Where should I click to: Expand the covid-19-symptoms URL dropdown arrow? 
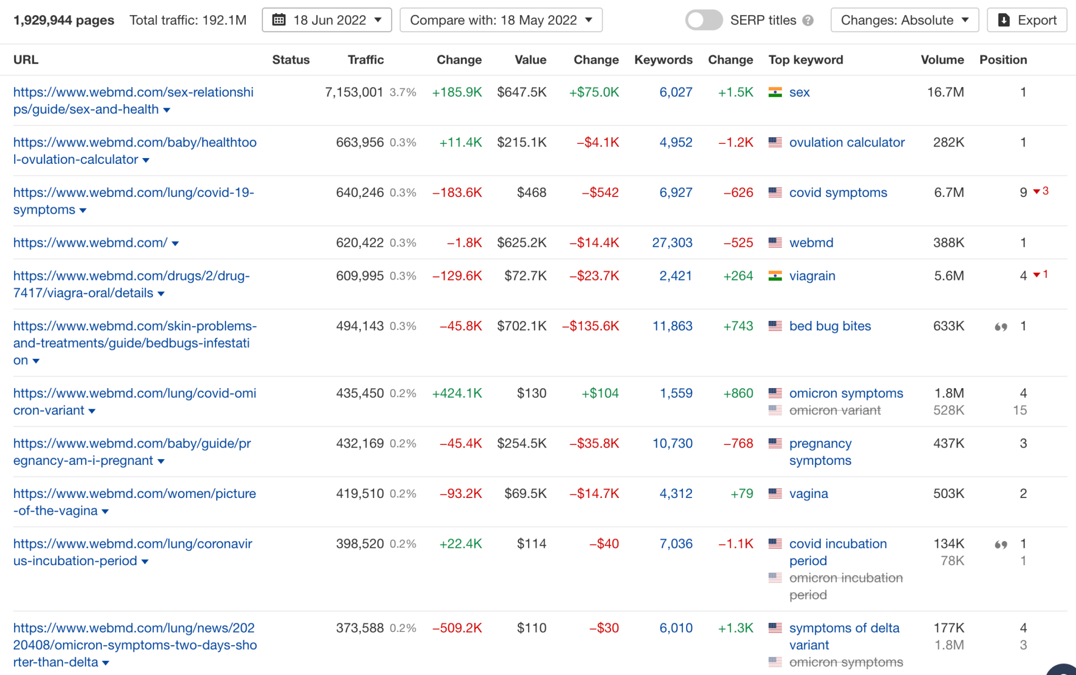83,211
